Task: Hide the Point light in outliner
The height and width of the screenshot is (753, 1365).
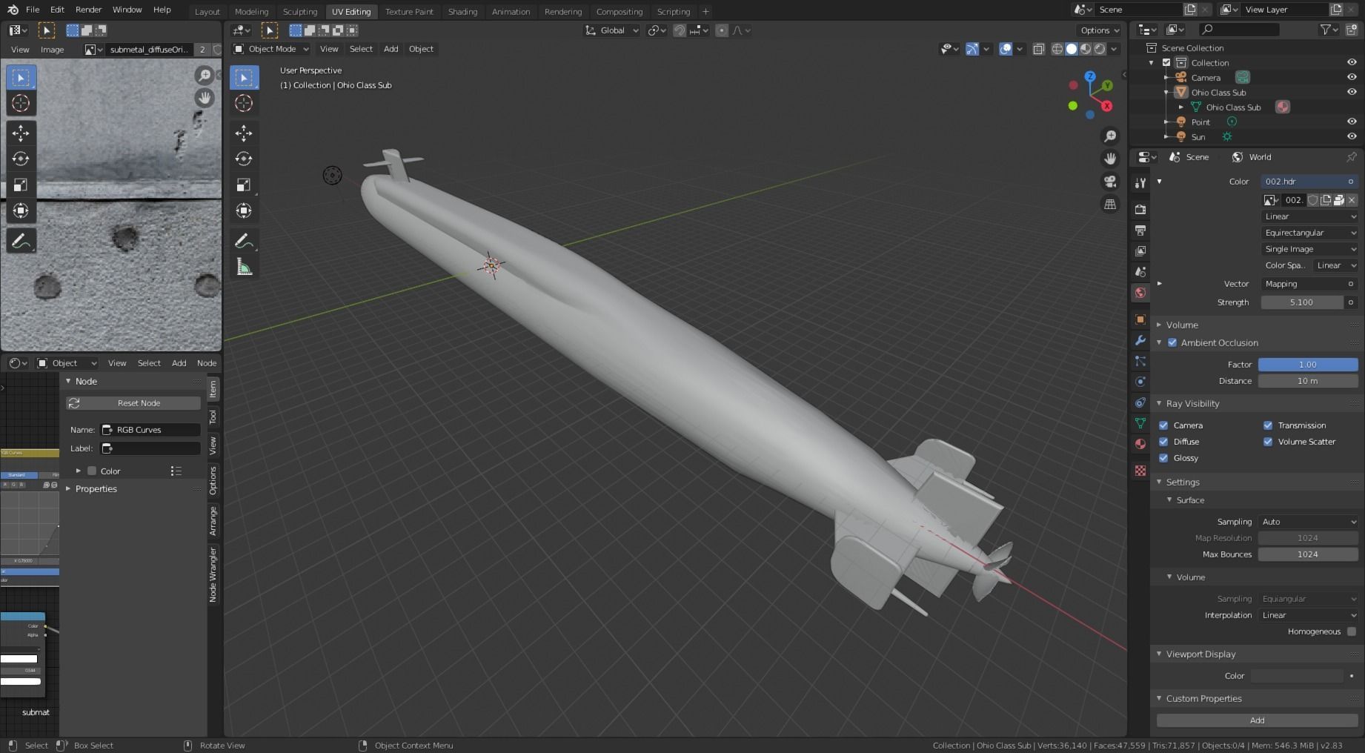Action: point(1352,122)
